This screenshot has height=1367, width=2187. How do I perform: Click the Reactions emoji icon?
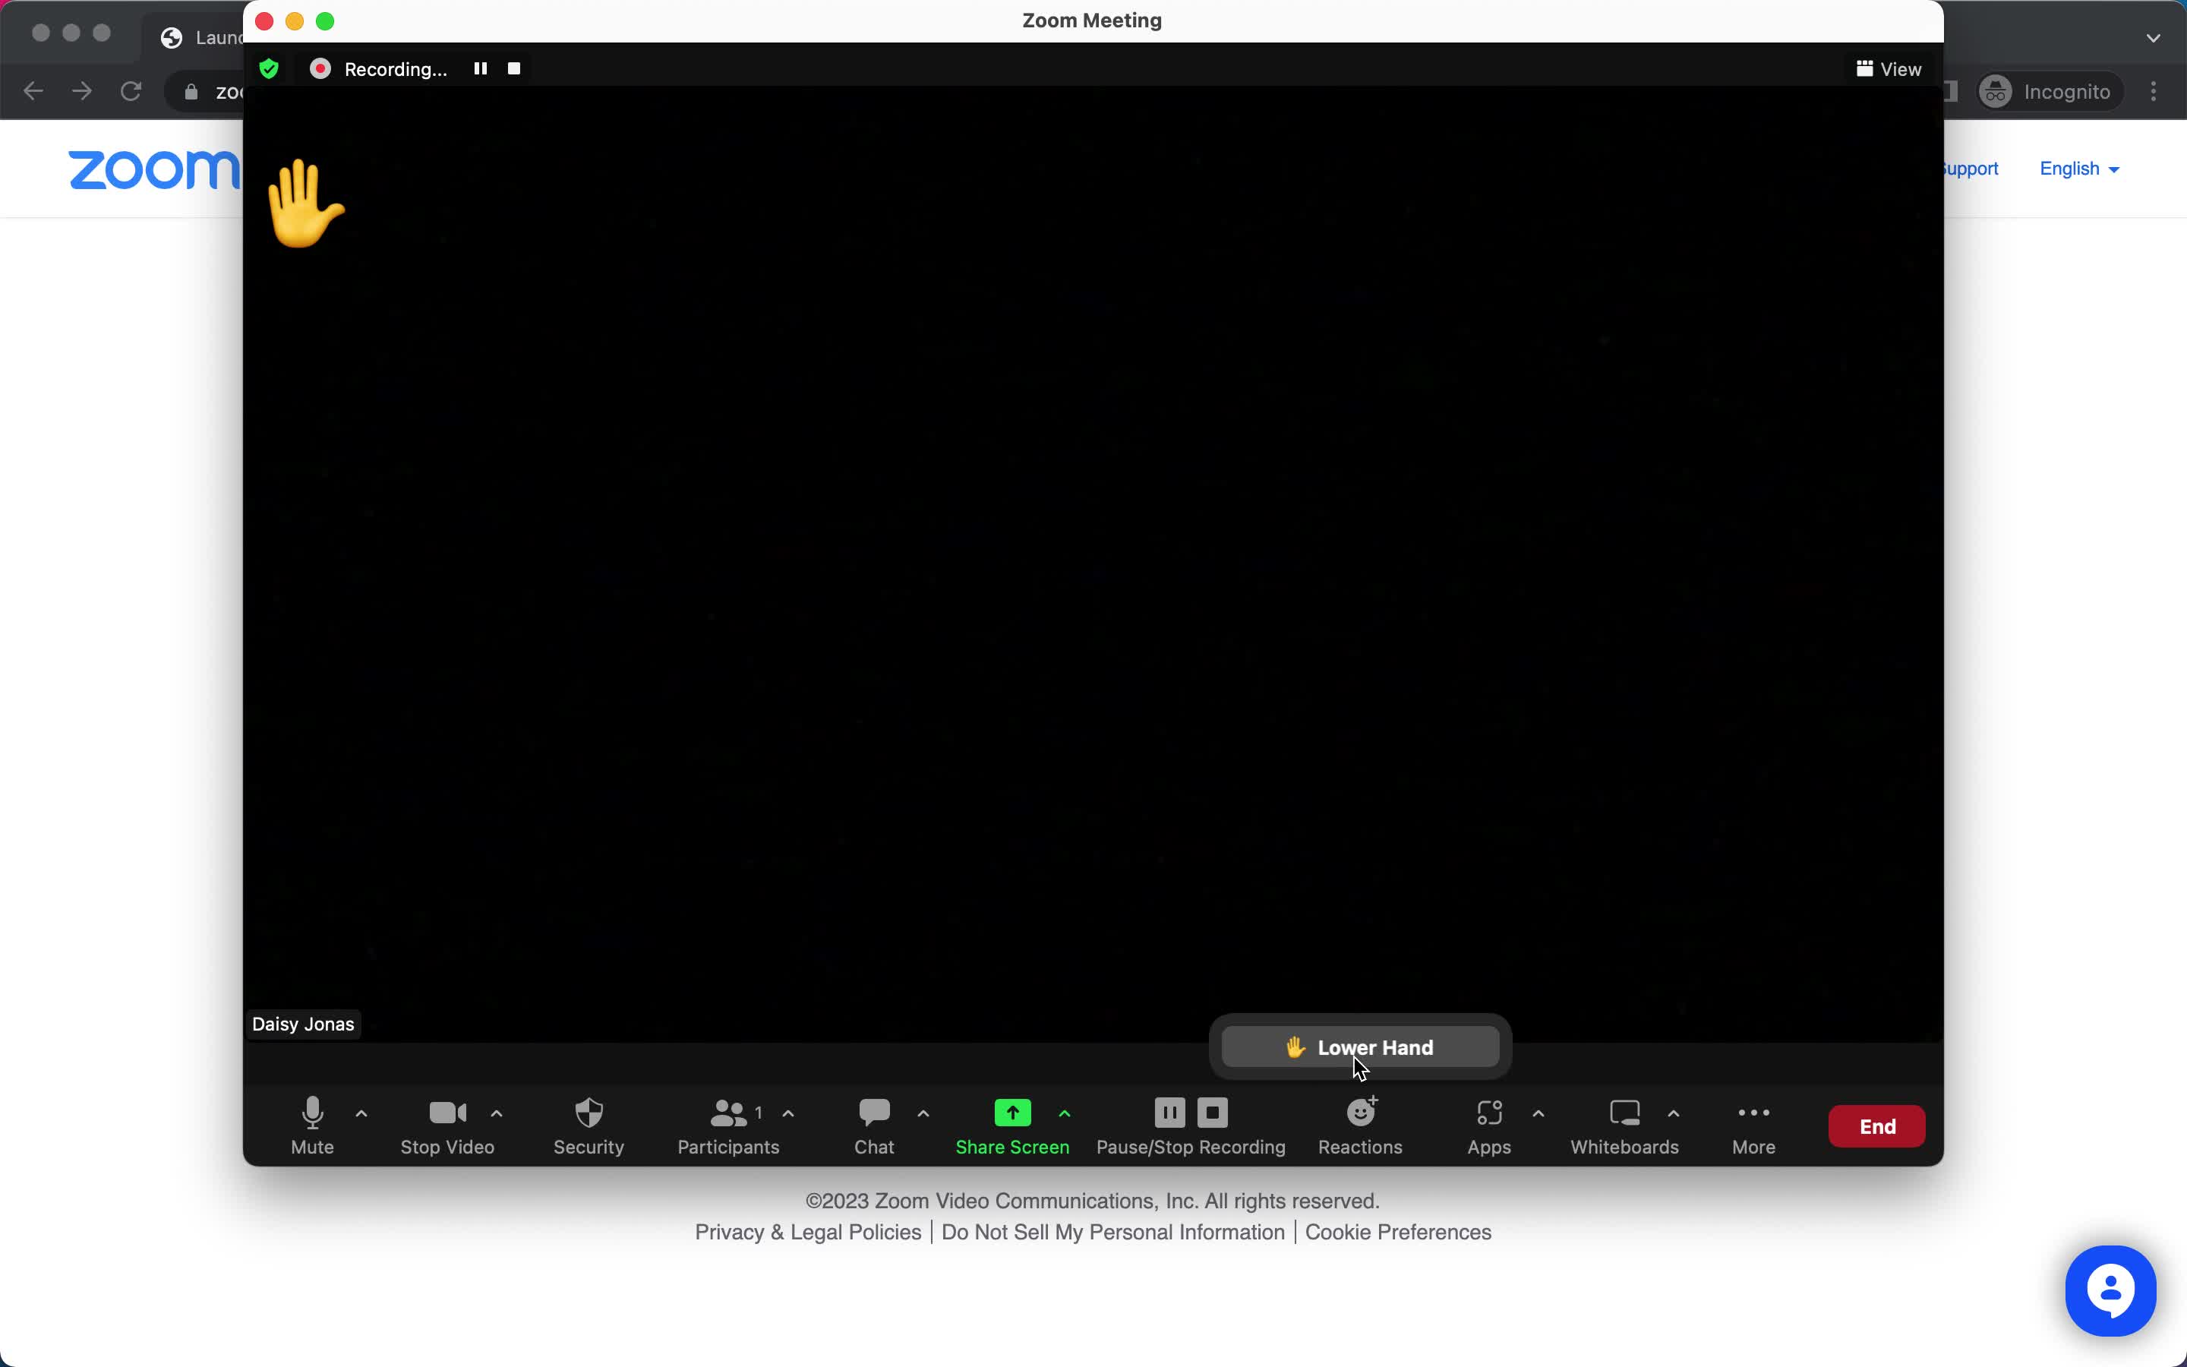[x=1359, y=1112]
